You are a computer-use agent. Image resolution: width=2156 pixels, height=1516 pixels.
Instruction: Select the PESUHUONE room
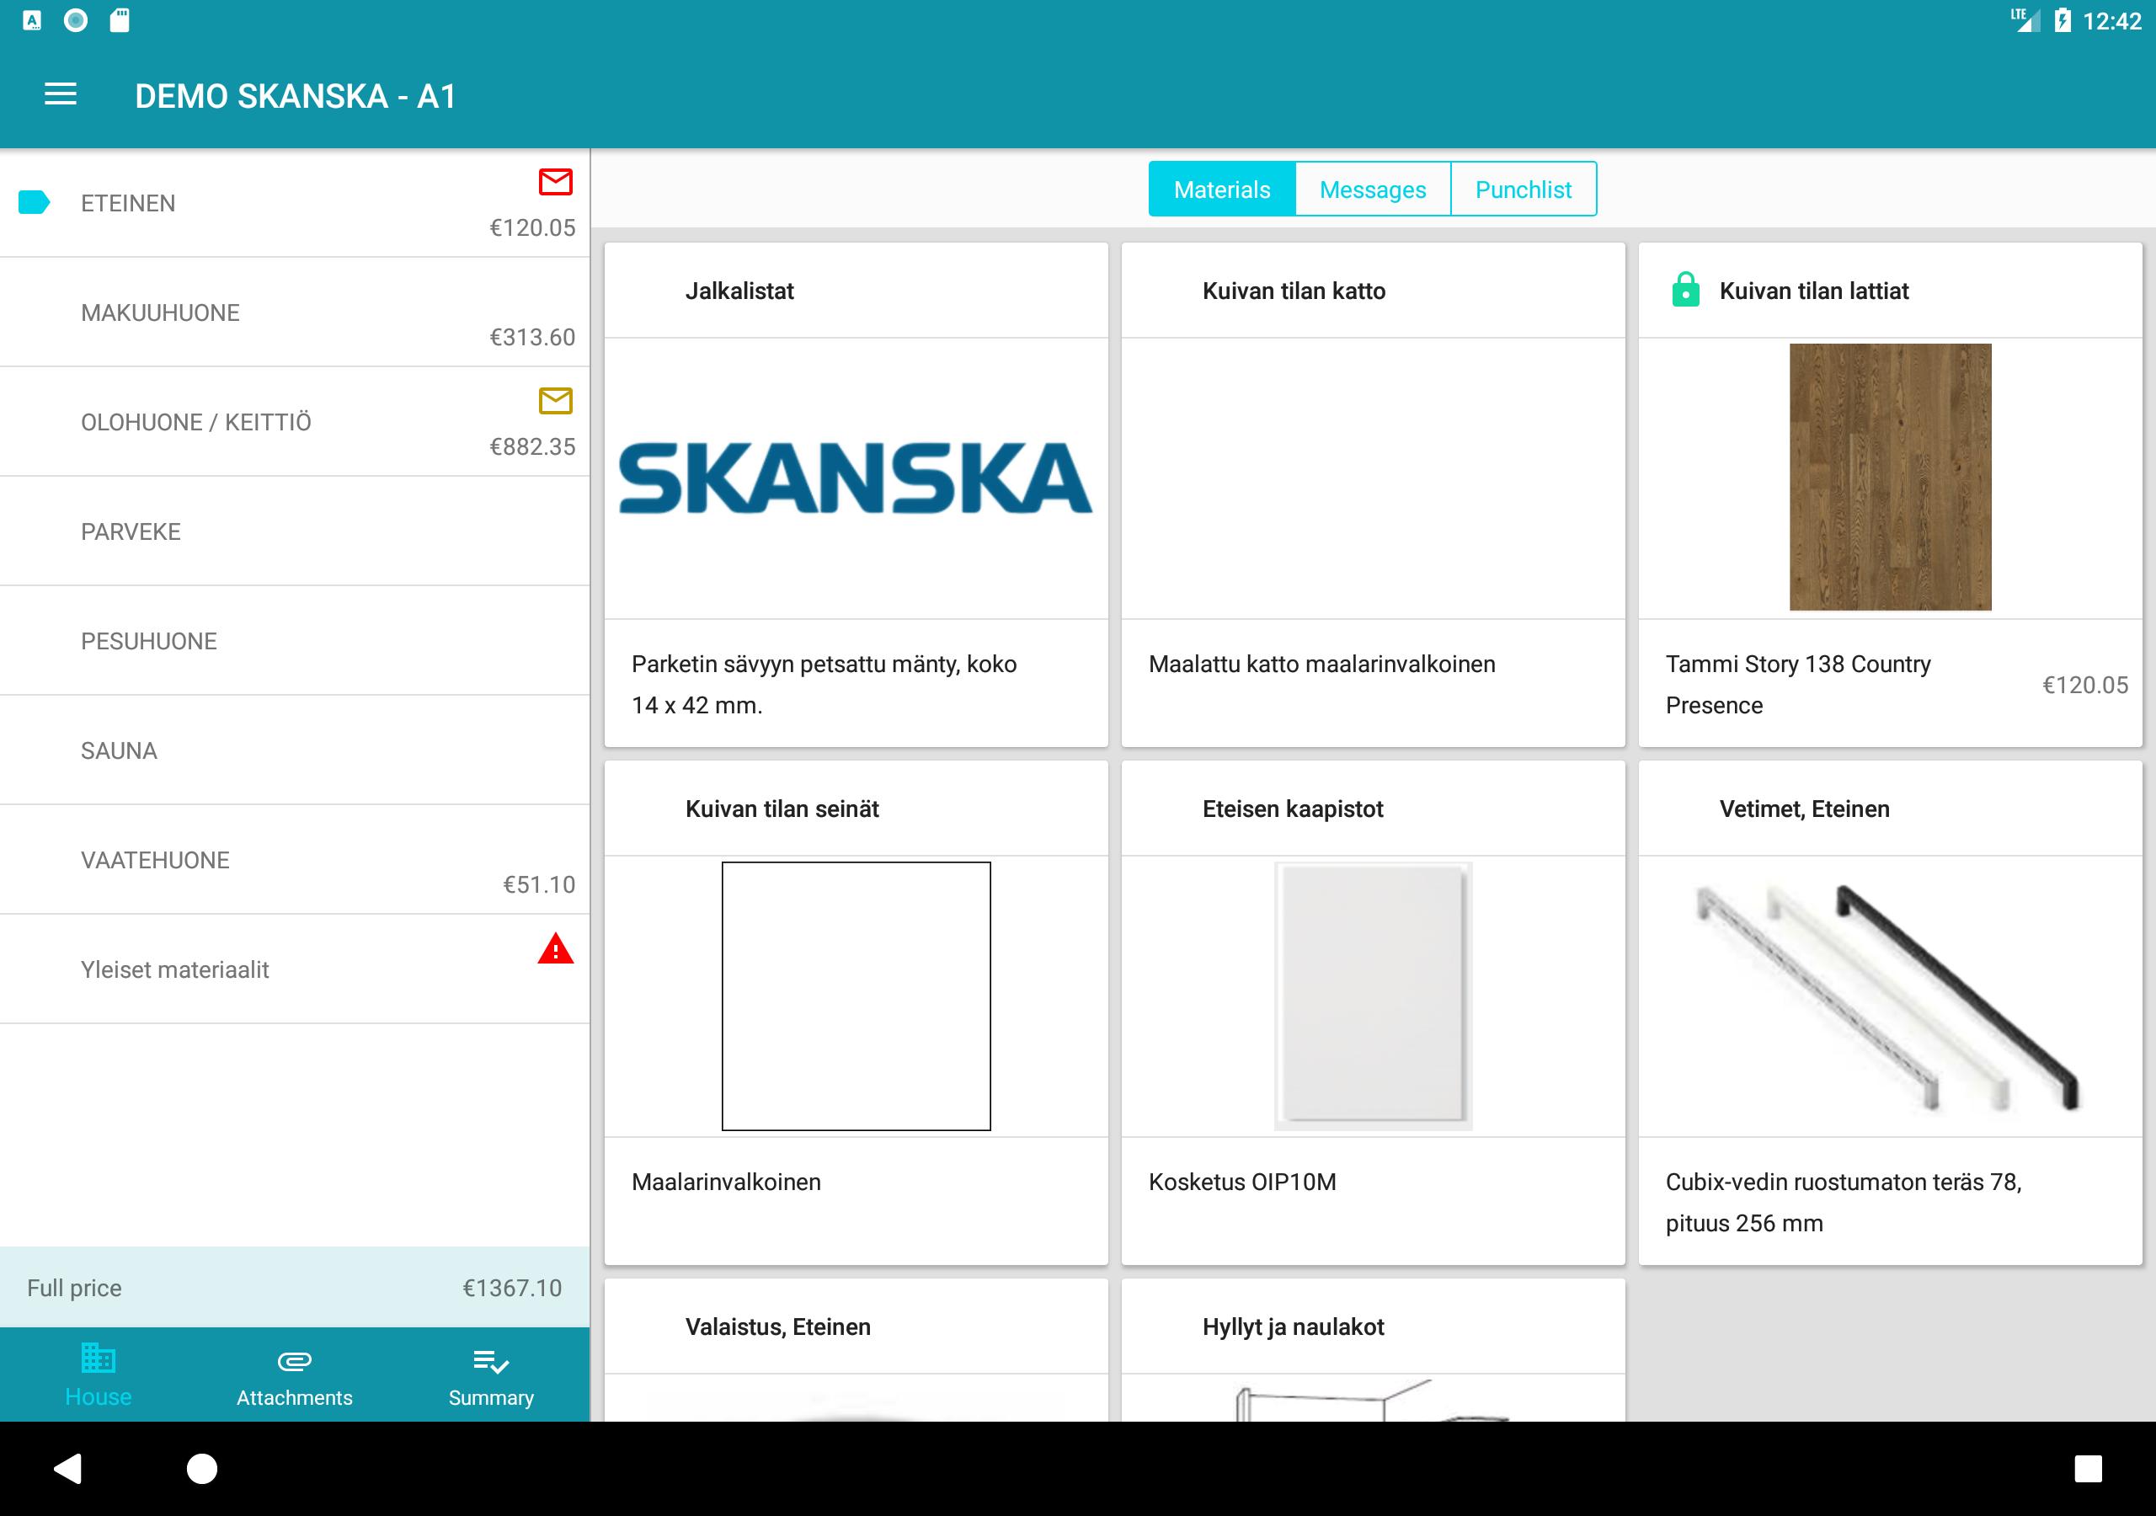[295, 641]
